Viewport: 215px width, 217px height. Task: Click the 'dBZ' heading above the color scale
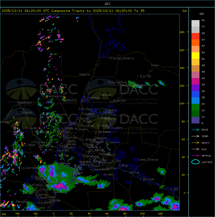click(202, 14)
